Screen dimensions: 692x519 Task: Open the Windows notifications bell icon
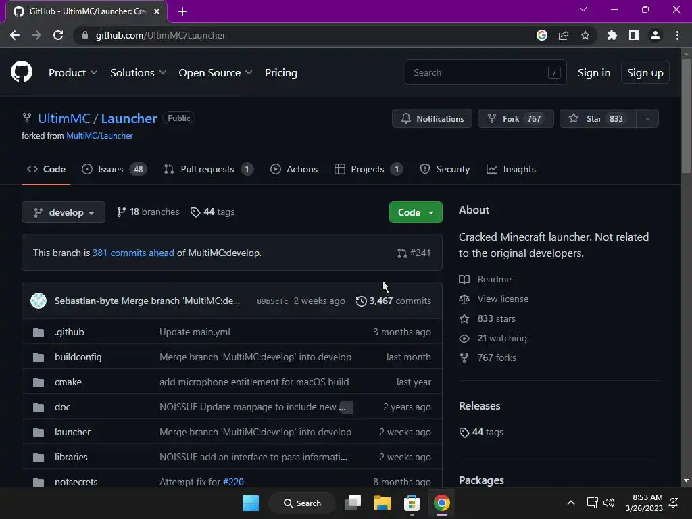click(x=674, y=503)
